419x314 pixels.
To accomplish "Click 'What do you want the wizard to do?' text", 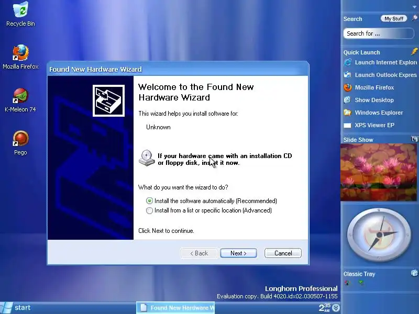I will pyautogui.click(x=183, y=187).
